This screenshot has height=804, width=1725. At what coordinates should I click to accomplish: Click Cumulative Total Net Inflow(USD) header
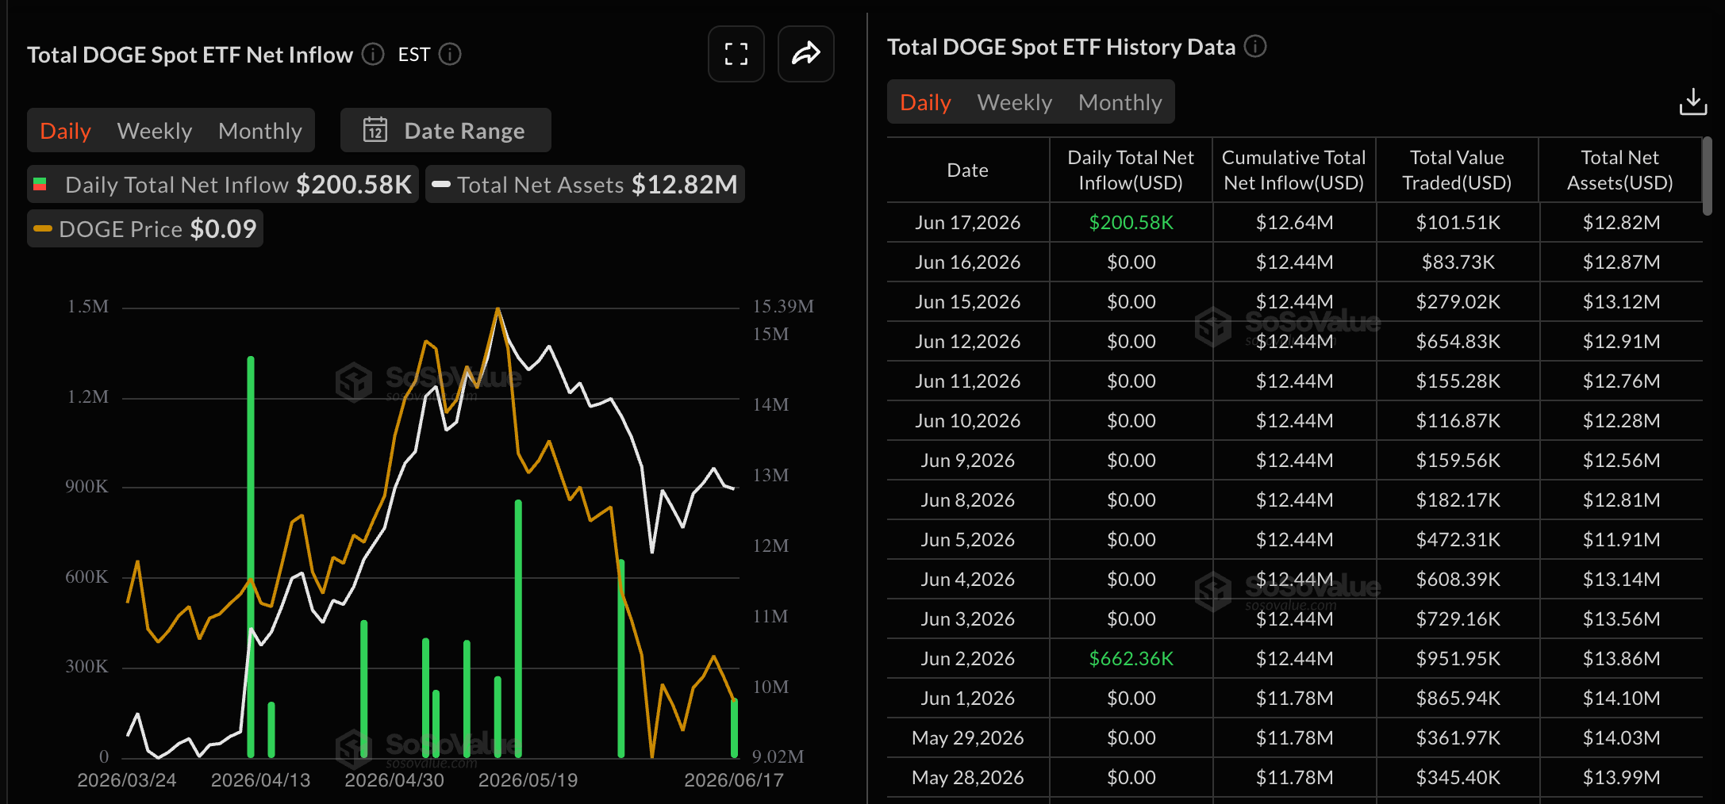1294,170
